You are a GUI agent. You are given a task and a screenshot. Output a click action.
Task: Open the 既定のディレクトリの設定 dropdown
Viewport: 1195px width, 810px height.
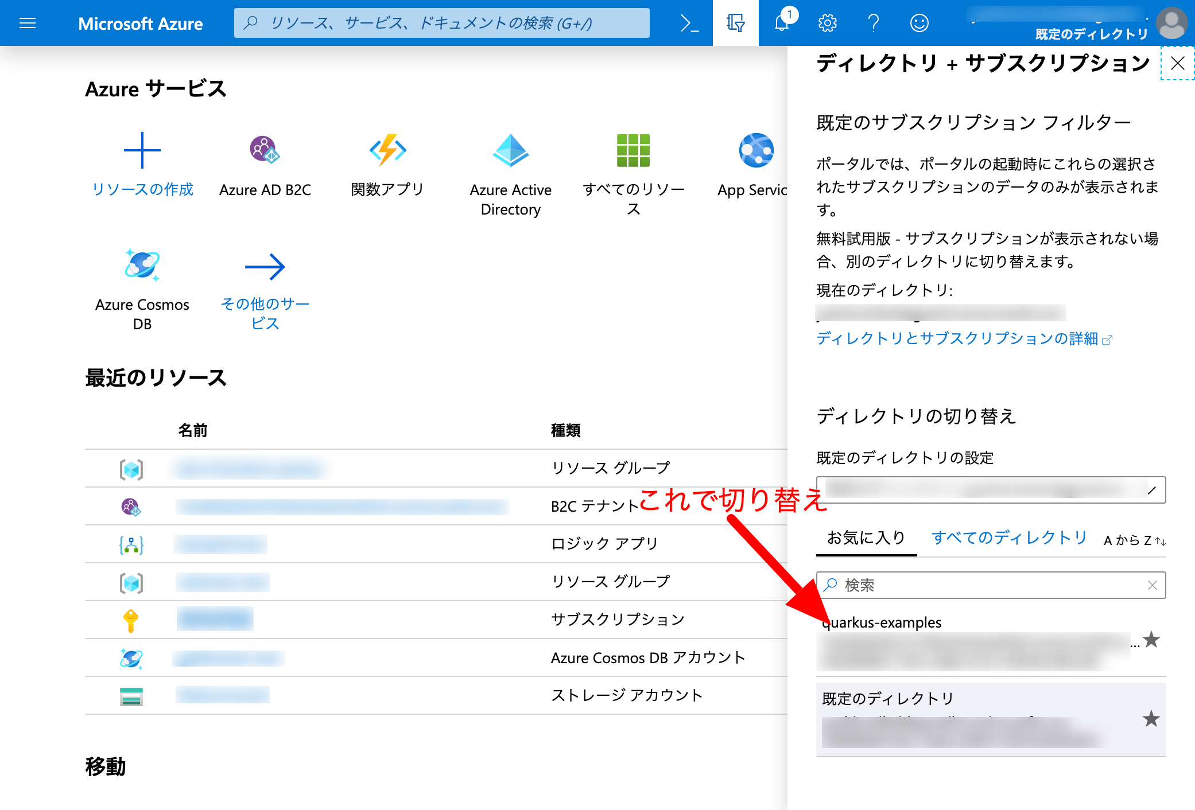pos(991,490)
